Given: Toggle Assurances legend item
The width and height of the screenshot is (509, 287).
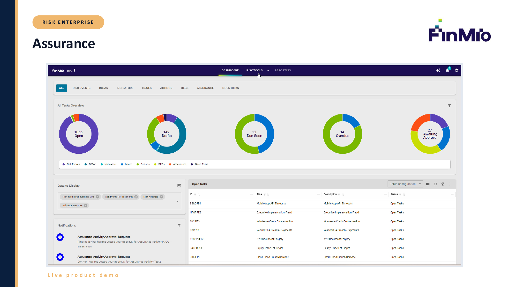Looking at the screenshot, I should (x=178, y=164).
